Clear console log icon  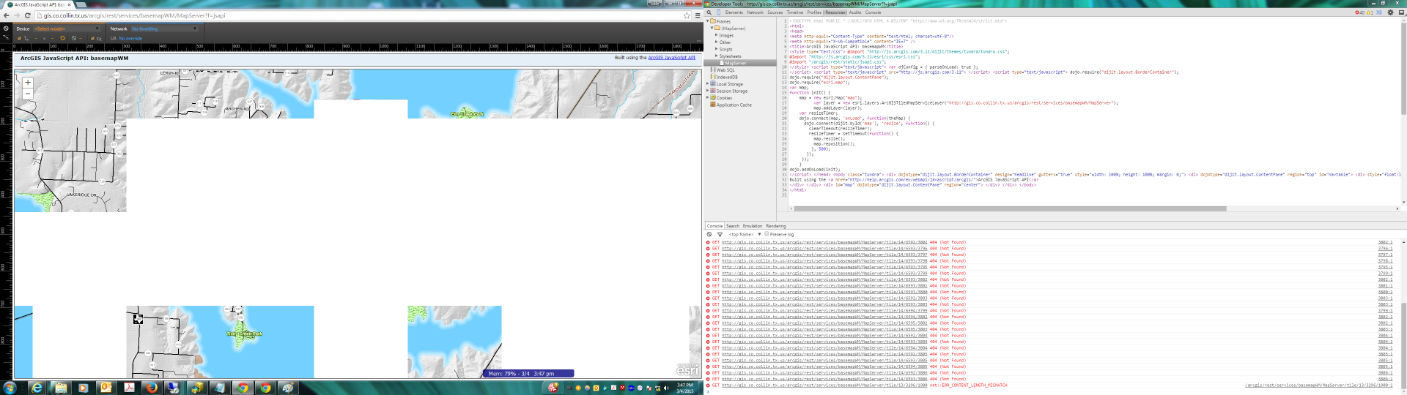pyautogui.click(x=709, y=234)
